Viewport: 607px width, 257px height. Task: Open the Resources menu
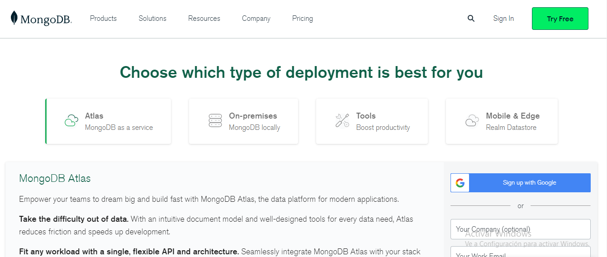204,19
